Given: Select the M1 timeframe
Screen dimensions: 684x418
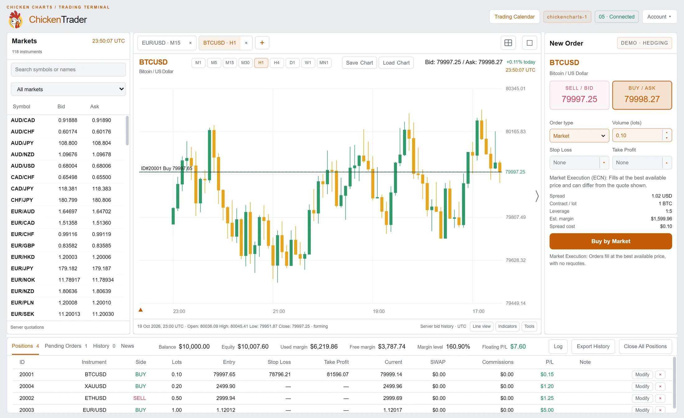Looking at the screenshot, I should point(198,63).
